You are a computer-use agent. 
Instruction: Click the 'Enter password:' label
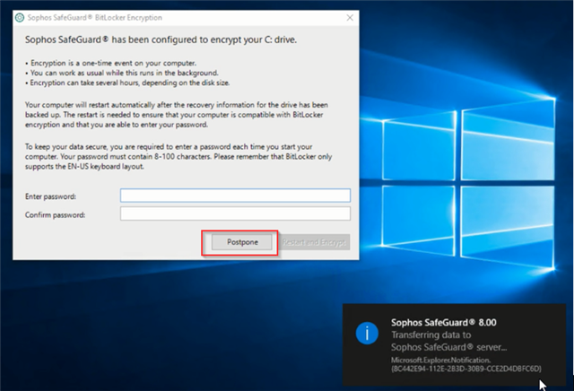coord(50,195)
